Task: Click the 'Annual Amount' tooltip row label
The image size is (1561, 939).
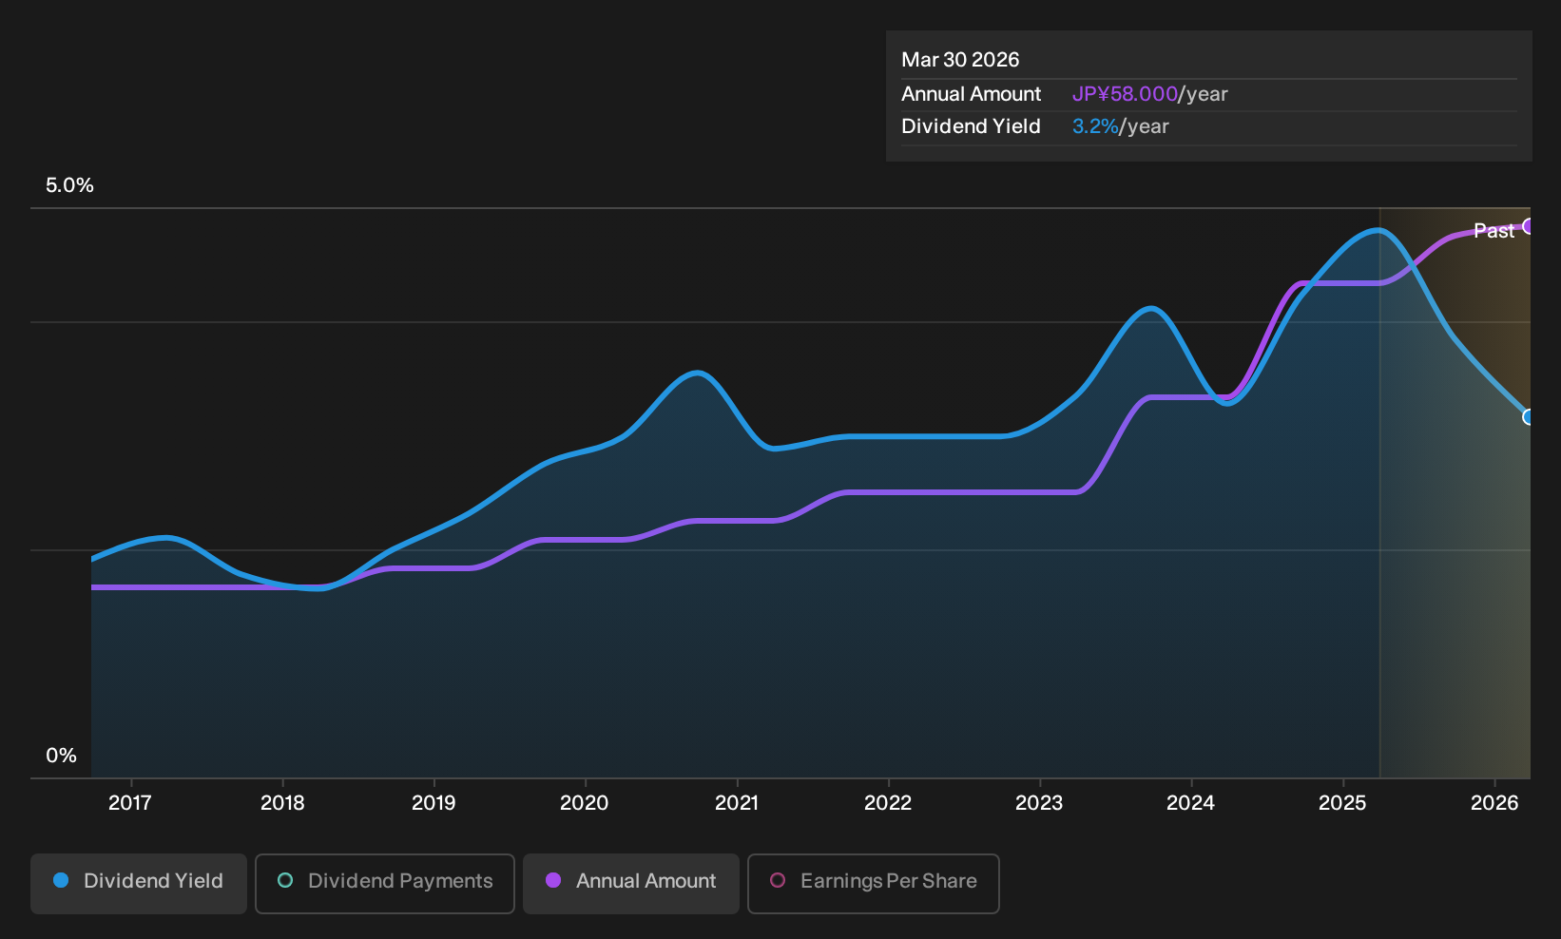Action: pyautogui.click(x=972, y=94)
